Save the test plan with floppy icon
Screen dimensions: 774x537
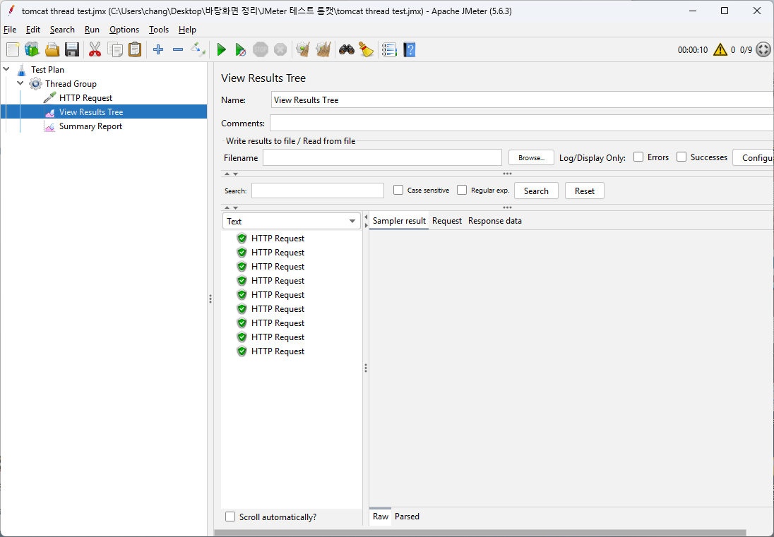coord(72,49)
